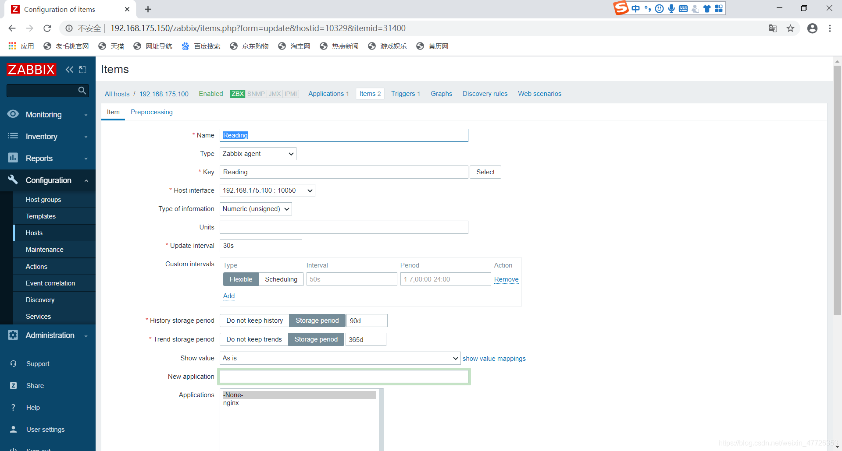Expand the Reports menu section

[x=48, y=158]
